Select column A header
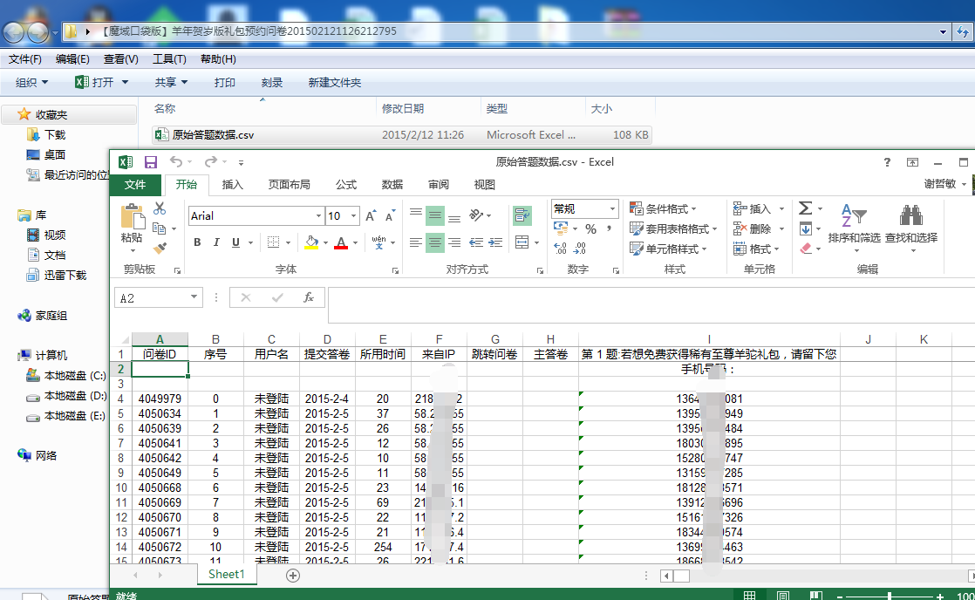Image resolution: width=975 pixels, height=600 pixels. [x=160, y=339]
